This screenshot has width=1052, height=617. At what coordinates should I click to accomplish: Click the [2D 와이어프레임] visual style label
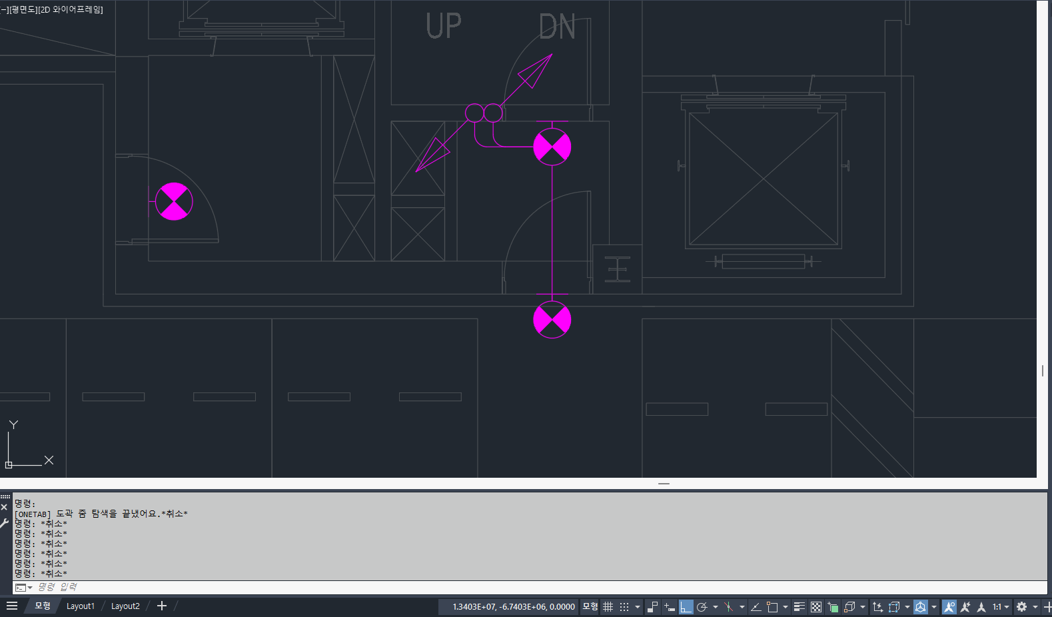[71, 9]
